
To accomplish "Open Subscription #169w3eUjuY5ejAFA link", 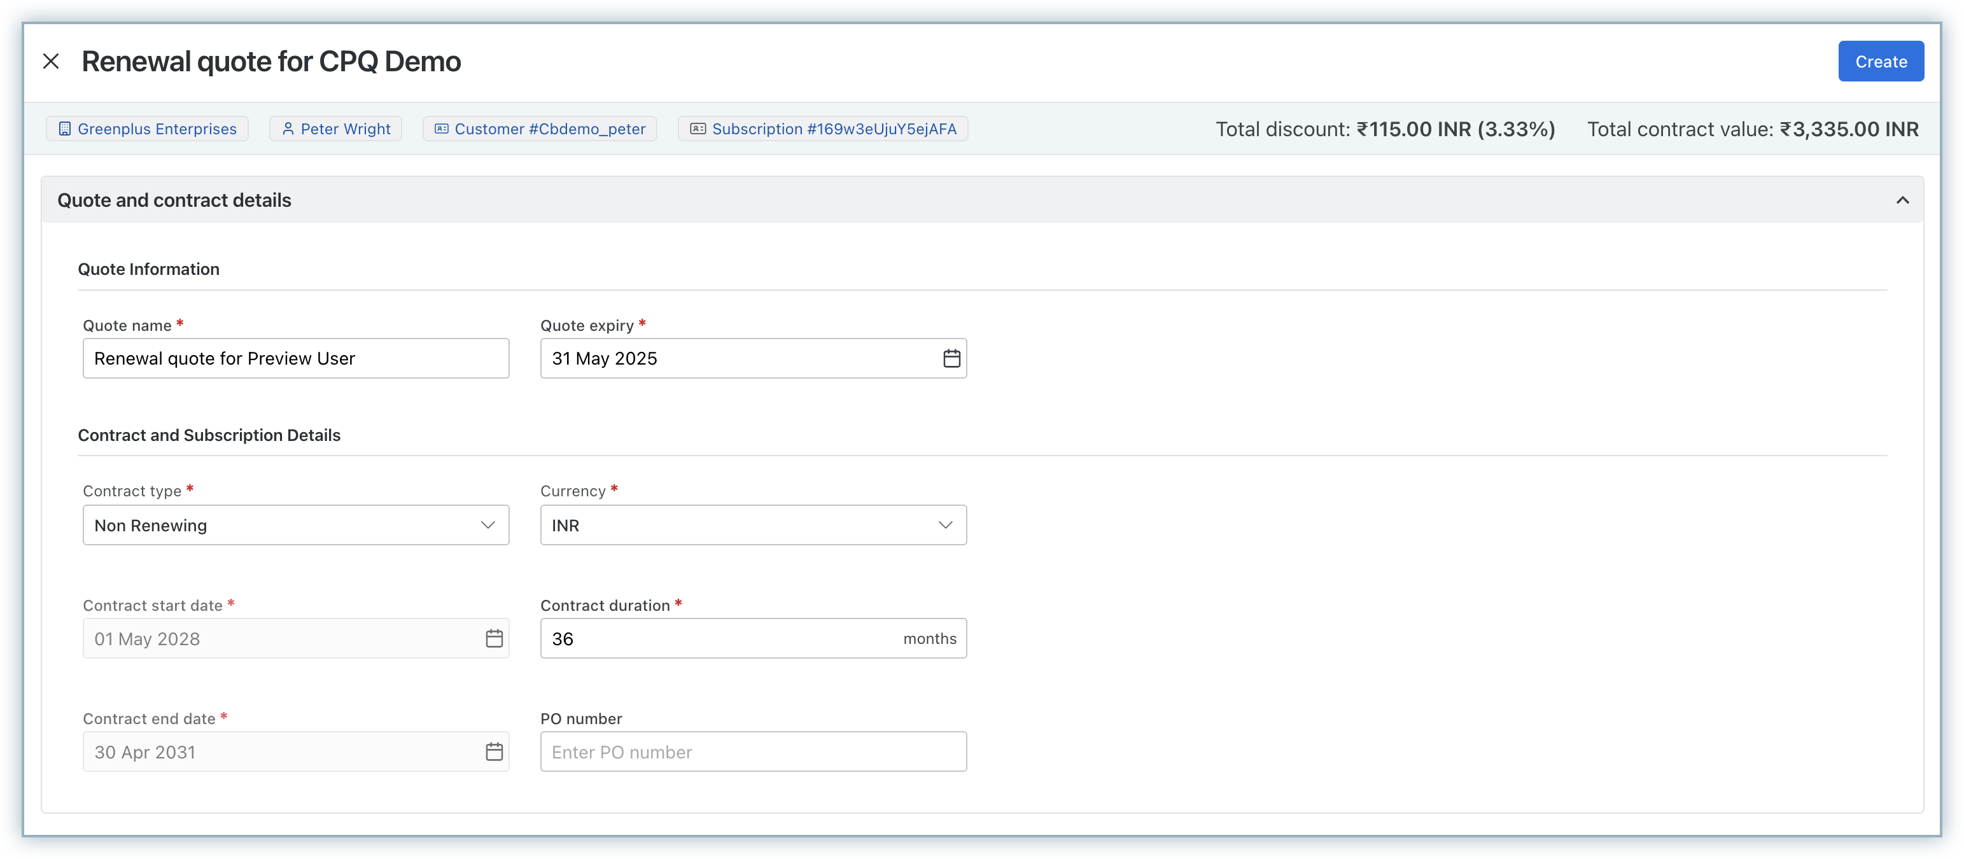I will [834, 129].
